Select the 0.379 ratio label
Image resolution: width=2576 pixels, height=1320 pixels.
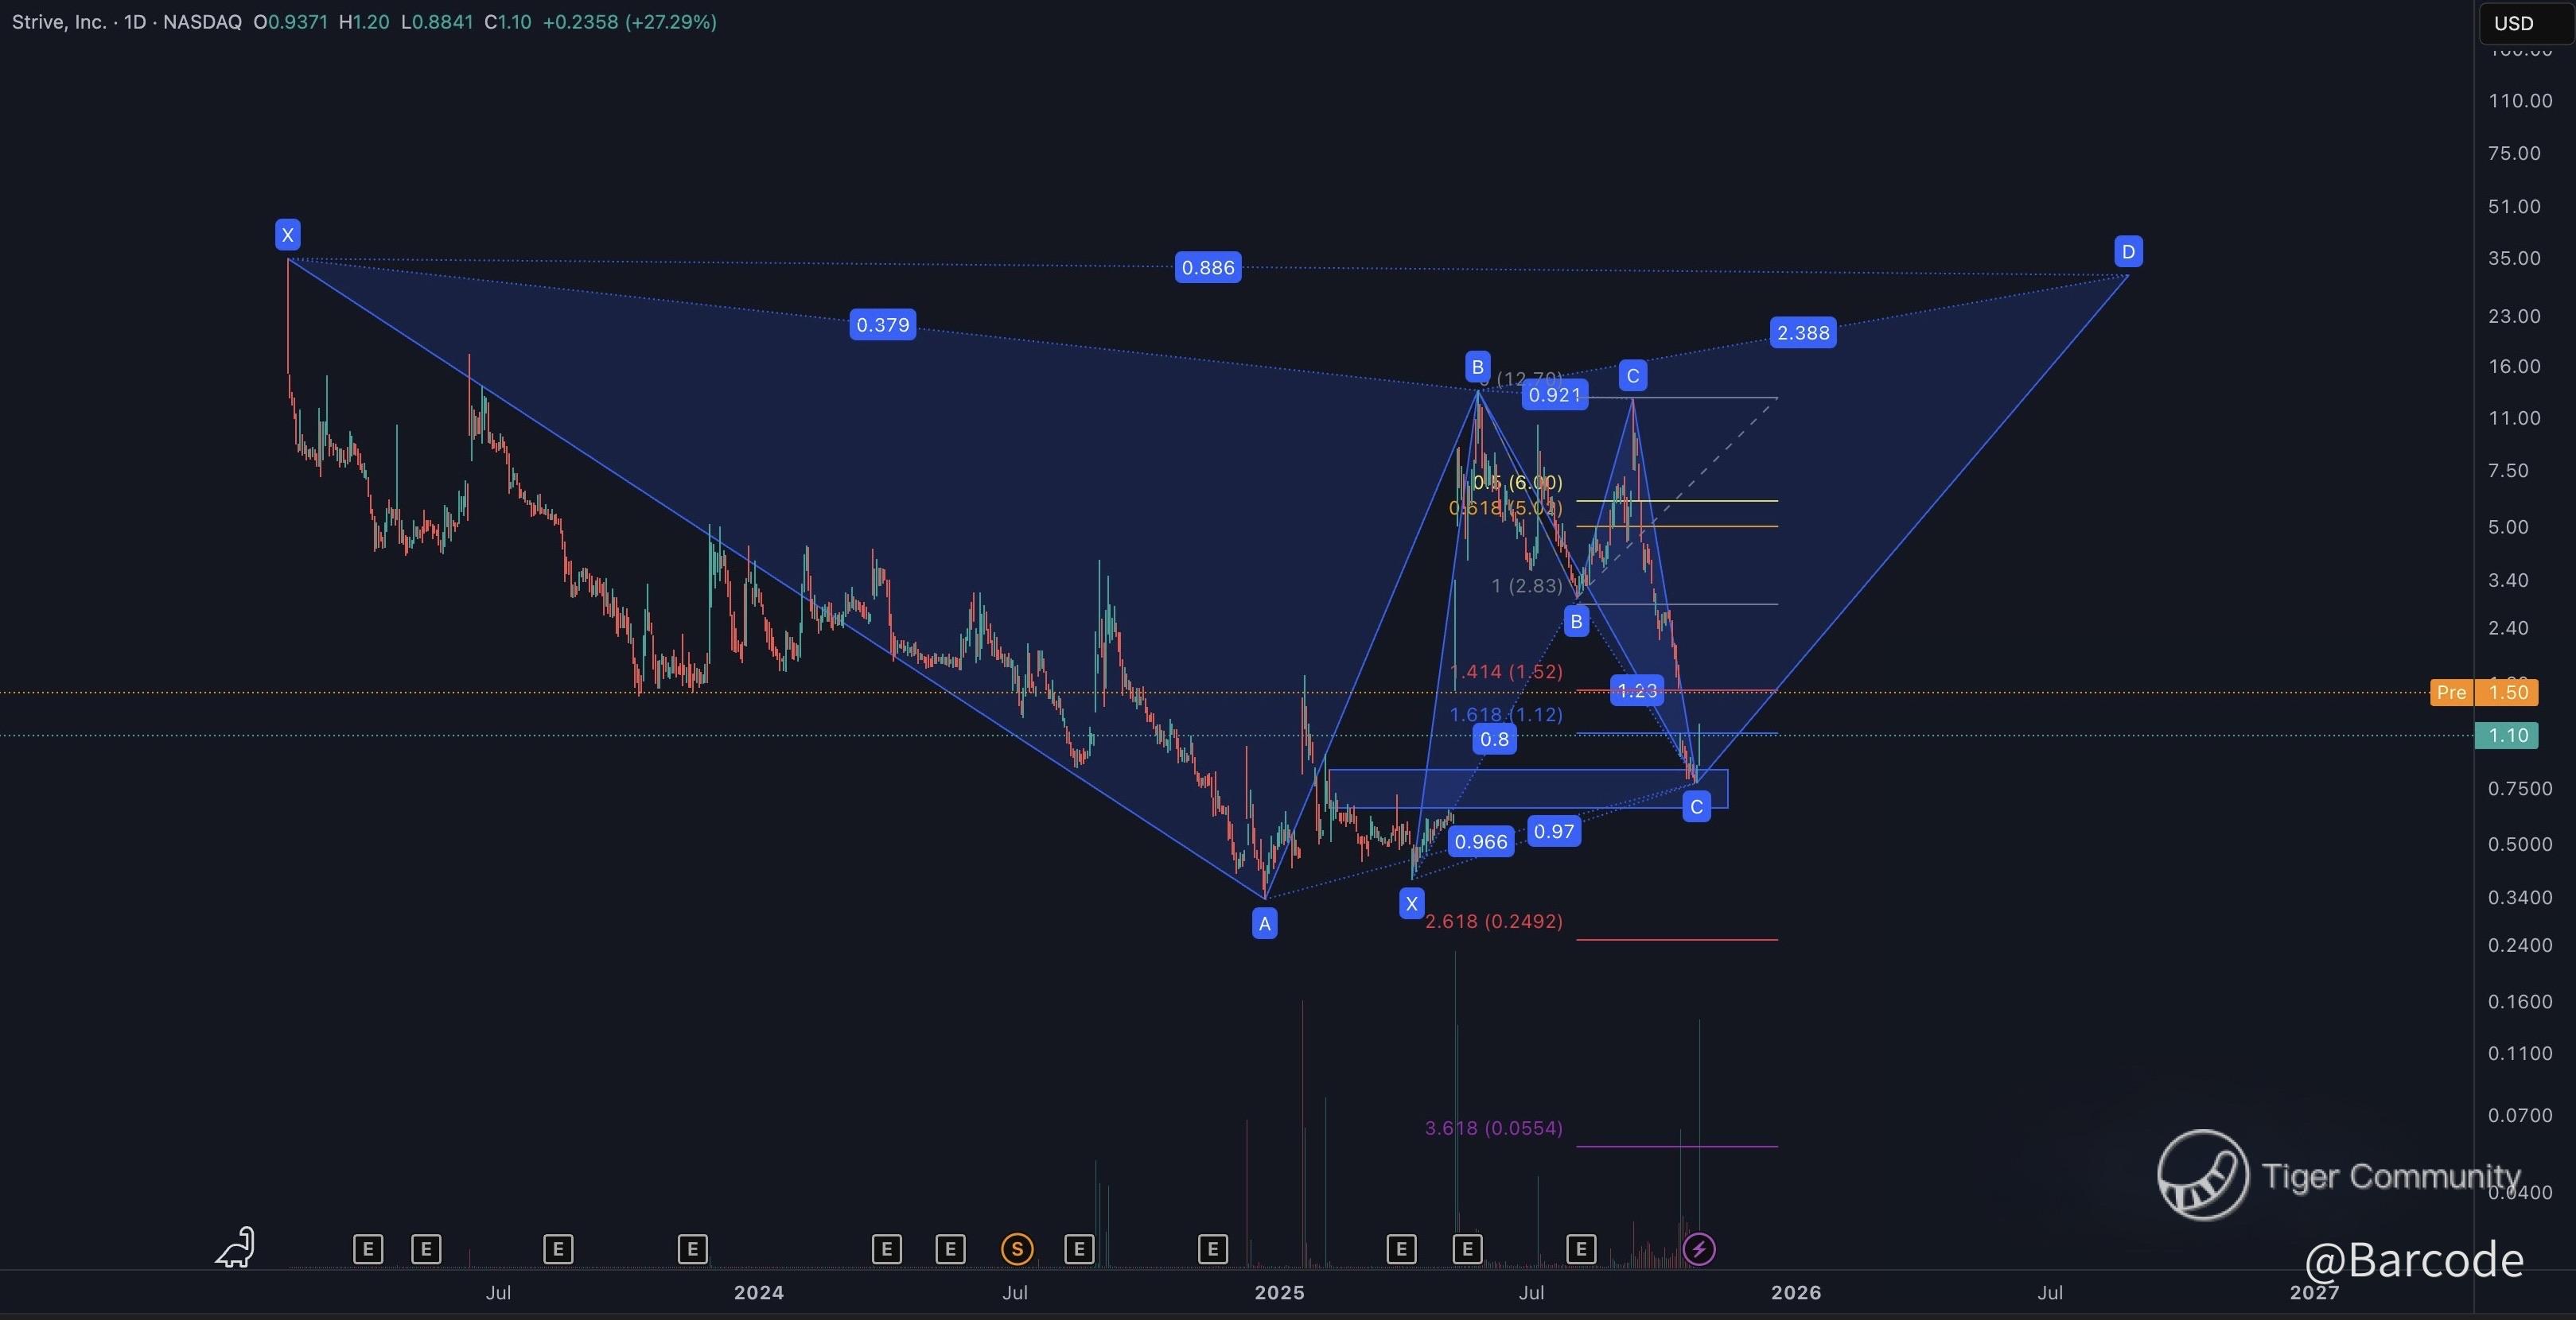(882, 324)
